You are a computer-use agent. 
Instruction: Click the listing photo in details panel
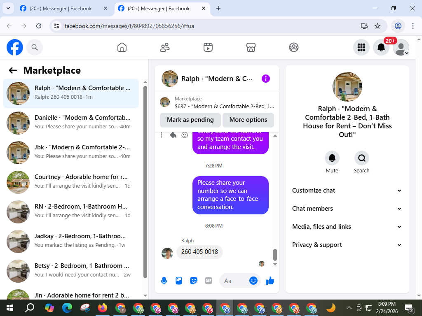click(347, 87)
